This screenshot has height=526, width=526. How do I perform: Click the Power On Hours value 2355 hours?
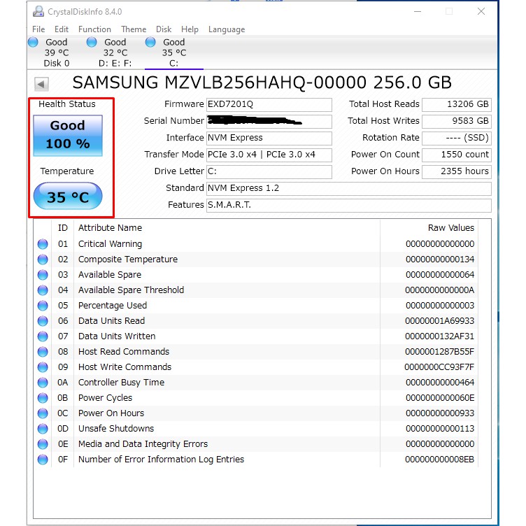tap(457, 171)
